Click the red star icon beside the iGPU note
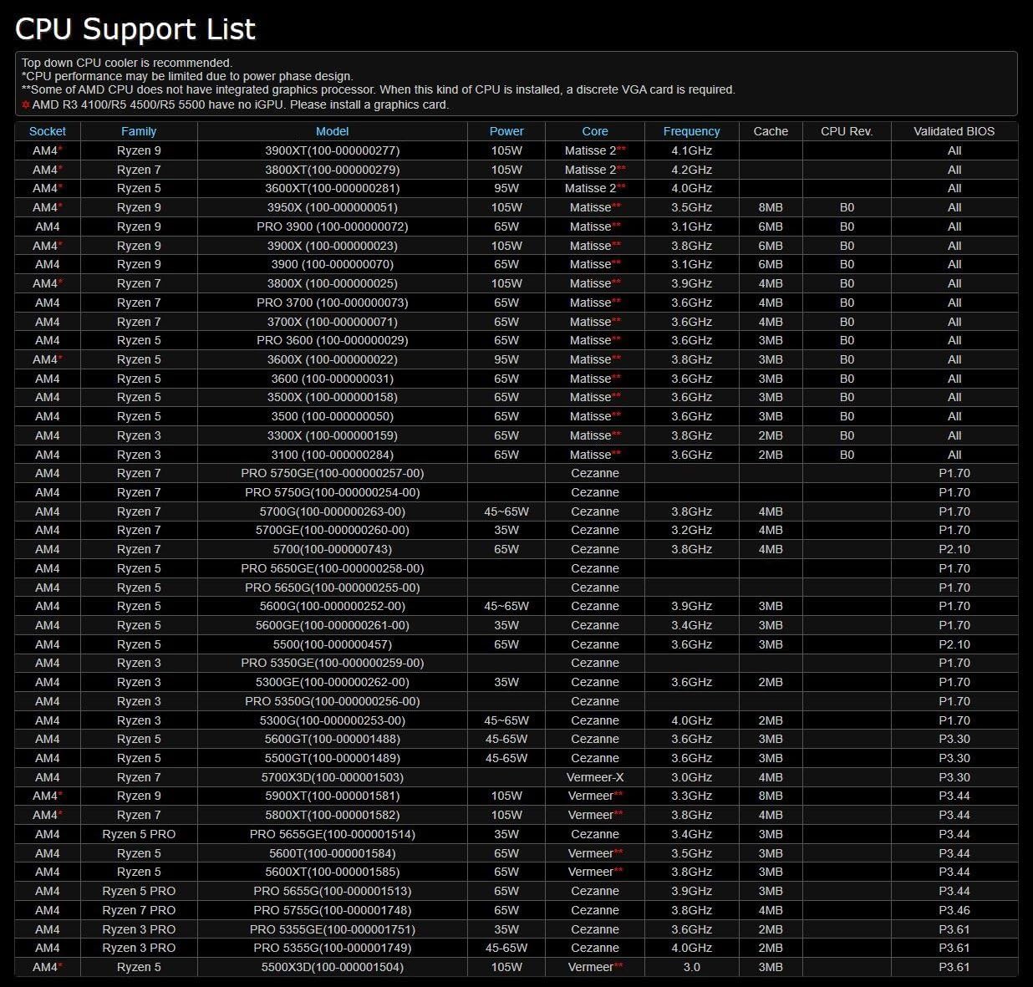1033x987 pixels. tap(26, 105)
